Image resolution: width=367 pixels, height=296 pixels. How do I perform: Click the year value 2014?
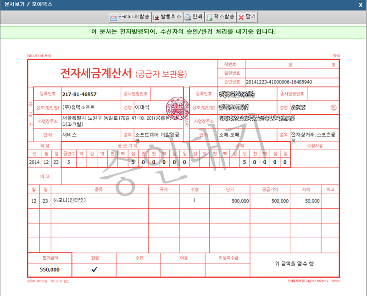click(x=34, y=162)
